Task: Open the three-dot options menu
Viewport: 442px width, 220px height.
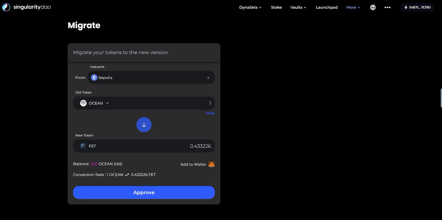Action: (387, 7)
